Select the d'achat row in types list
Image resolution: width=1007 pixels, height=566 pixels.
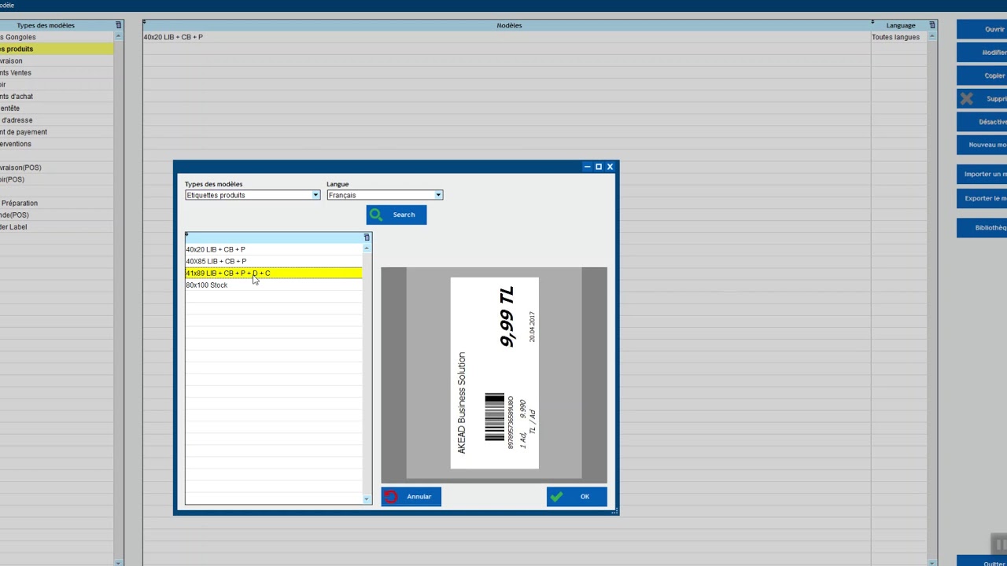57,96
